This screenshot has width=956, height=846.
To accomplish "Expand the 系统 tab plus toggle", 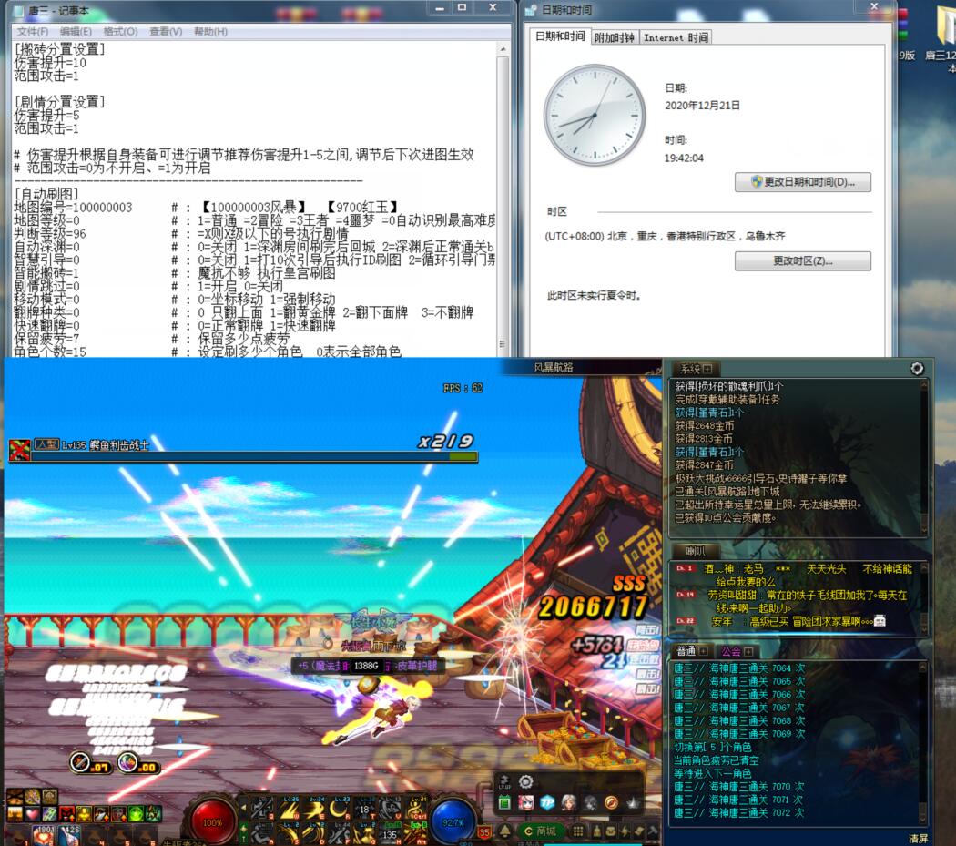I will tap(707, 369).
